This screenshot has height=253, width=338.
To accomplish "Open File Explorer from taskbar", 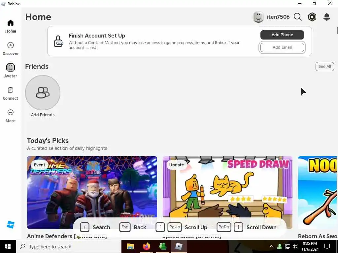I will (130, 246).
